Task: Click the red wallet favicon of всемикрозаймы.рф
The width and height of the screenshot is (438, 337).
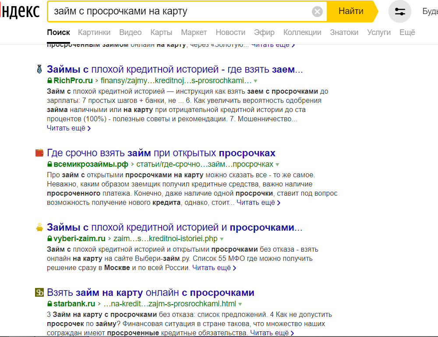Action: [39, 153]
